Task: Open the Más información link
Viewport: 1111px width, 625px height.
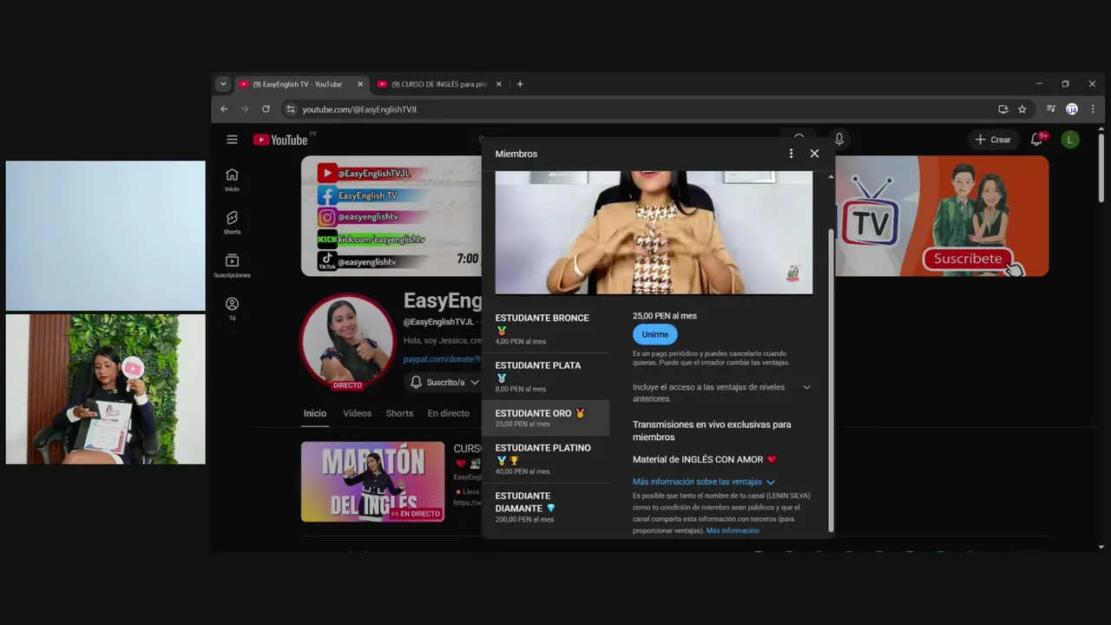Action: click(x=733, y=530)
